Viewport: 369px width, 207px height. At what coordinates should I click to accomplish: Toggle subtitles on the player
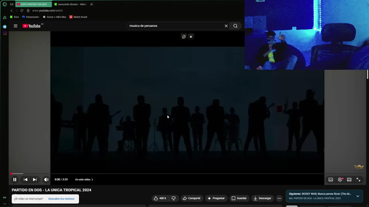coord(331,179)
